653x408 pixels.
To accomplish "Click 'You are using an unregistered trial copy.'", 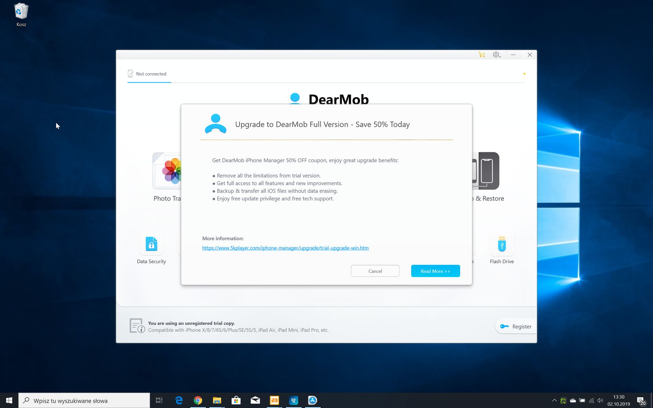I will click(191, 323).
